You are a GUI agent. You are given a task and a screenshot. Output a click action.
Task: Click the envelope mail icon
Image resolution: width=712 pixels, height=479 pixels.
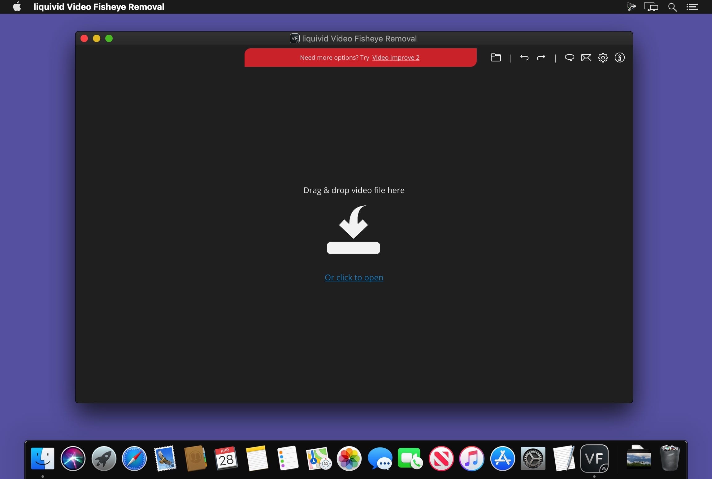pyautogui.click(x=586, y=58)
